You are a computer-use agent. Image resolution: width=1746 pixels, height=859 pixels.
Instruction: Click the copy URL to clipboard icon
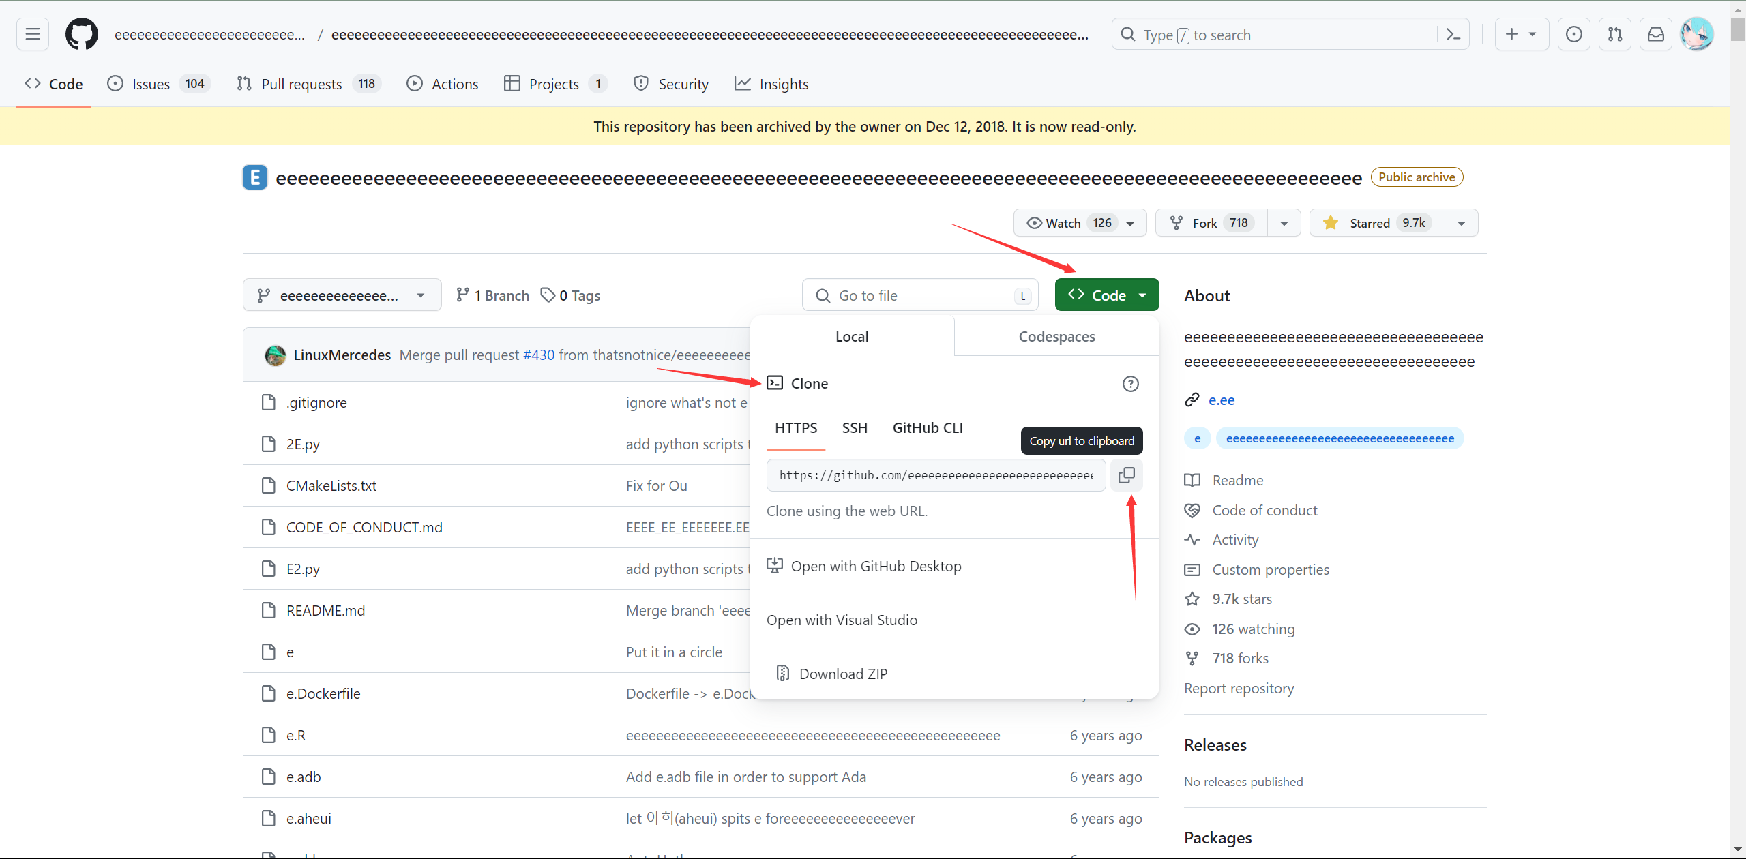click(1126, 475)
